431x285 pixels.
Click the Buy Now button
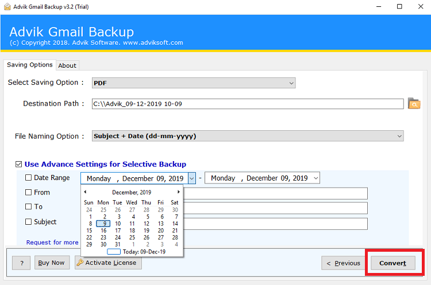click(x=51, y=263)
